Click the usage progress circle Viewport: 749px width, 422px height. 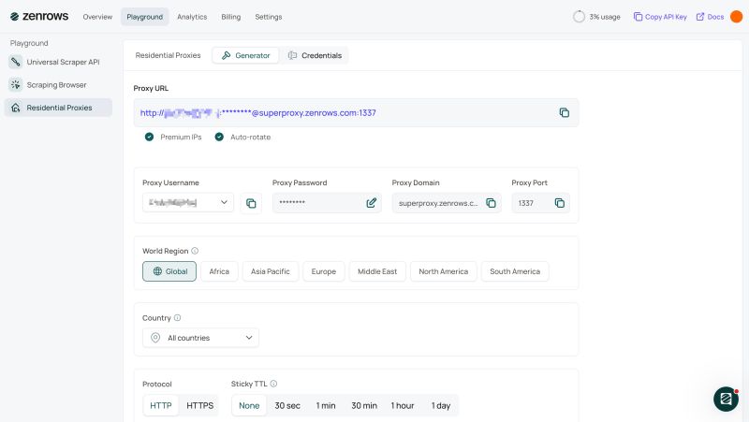579,17
